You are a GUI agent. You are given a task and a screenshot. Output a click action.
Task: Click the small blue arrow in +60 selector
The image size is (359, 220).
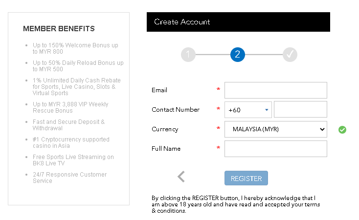tap(267, 110)
